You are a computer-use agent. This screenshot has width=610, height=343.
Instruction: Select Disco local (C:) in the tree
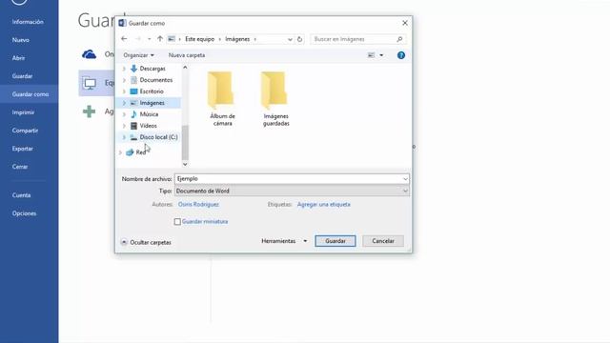pos(159,137)
